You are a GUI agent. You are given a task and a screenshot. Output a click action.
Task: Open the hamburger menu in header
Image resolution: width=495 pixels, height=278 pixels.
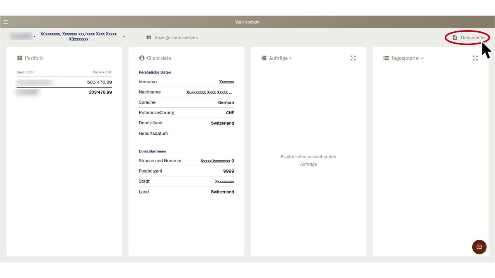coord(5,22)
